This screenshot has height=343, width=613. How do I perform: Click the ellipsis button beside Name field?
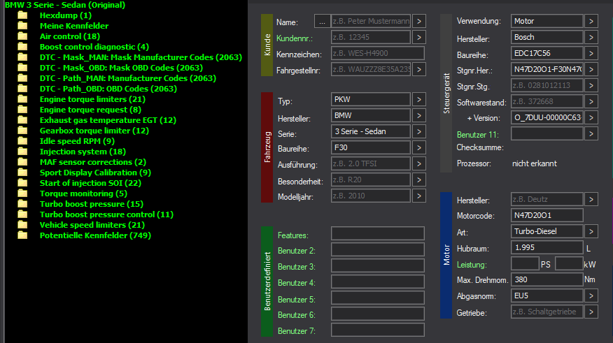322,22
